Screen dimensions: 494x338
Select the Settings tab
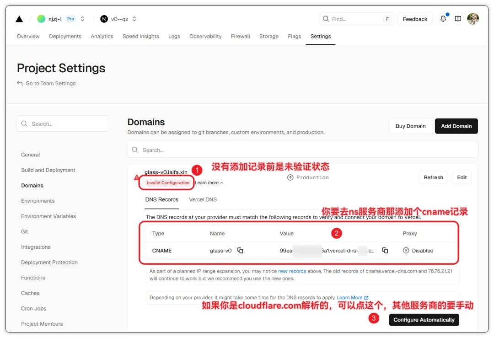click(320, 36)
